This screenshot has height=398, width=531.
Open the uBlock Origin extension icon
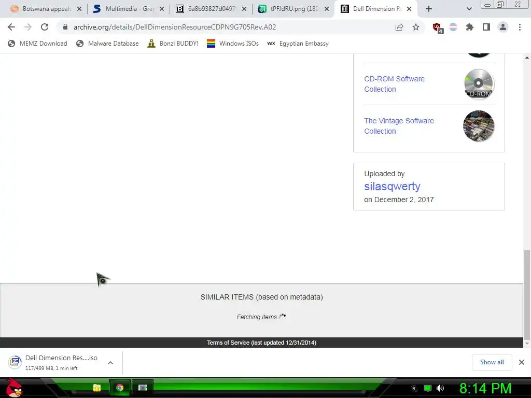[438, 28]
